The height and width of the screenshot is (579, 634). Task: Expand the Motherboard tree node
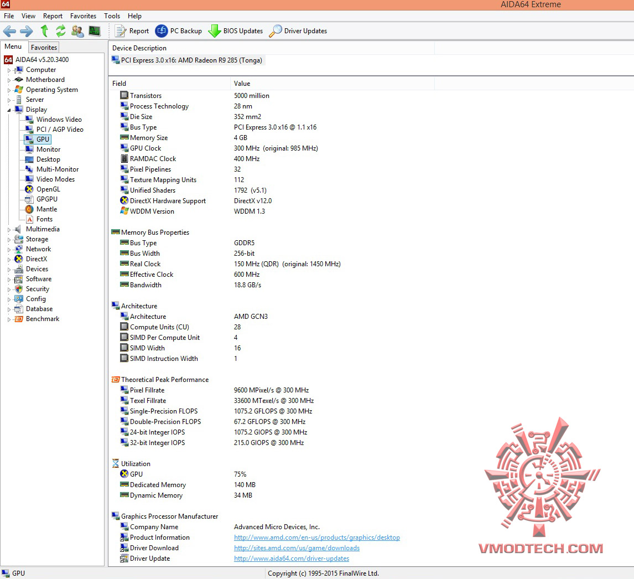click(9, 80)
